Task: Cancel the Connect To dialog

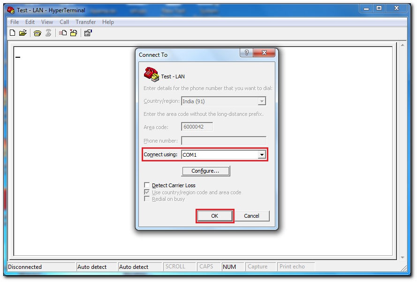Action: coord(251,216)
